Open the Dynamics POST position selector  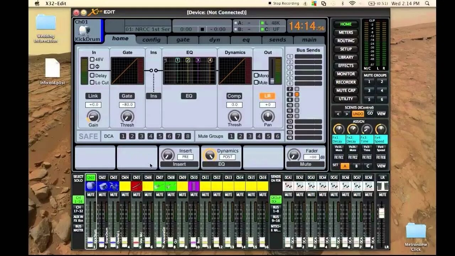coord(227,157)
